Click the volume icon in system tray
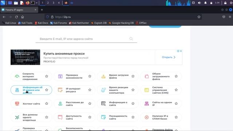This screenshot has width=233, height=131. tap(199, 3)
